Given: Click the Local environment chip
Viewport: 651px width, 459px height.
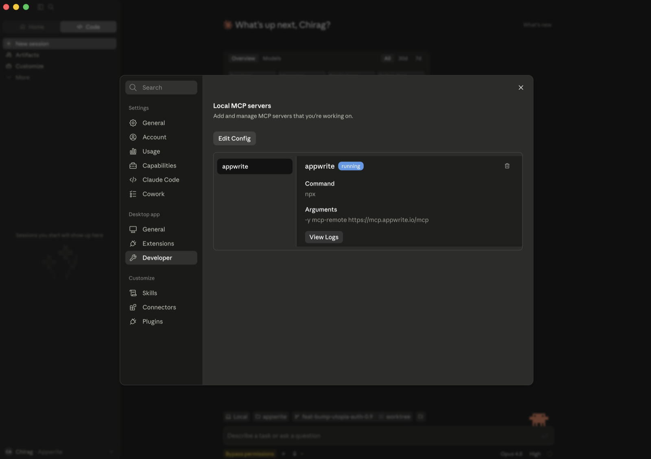Looking at the screenshot, I should pyautogui.click(x=237, y=417).
